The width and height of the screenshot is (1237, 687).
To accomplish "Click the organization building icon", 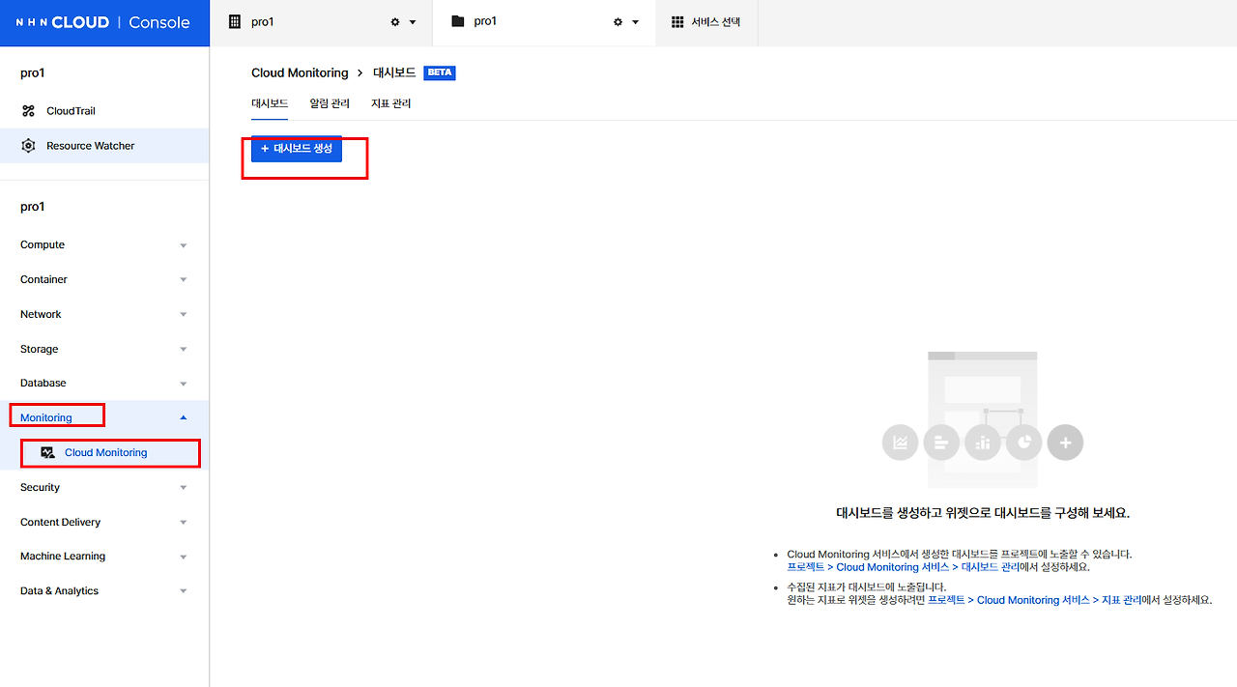I will click(234, 21).
